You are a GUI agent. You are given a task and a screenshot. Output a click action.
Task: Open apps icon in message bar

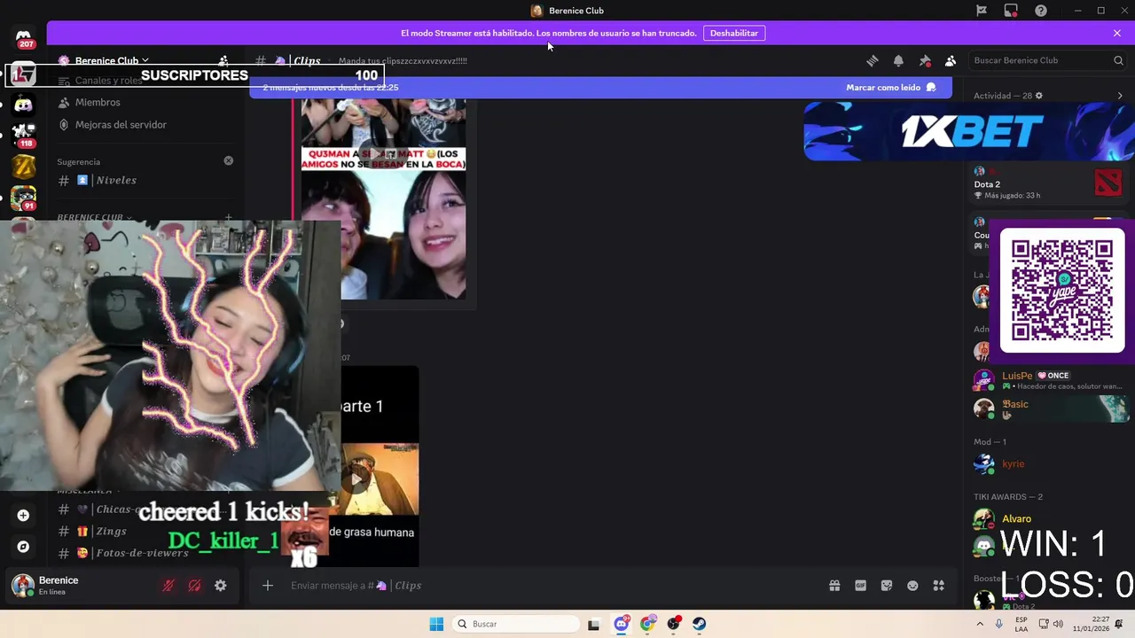tap(939, 586)
